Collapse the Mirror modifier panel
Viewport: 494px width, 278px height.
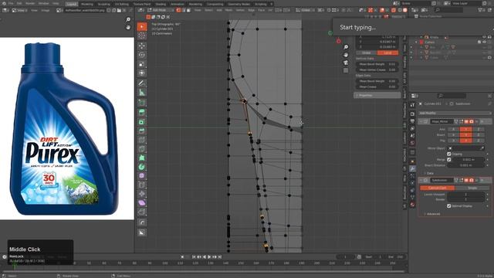pos(421,121)
